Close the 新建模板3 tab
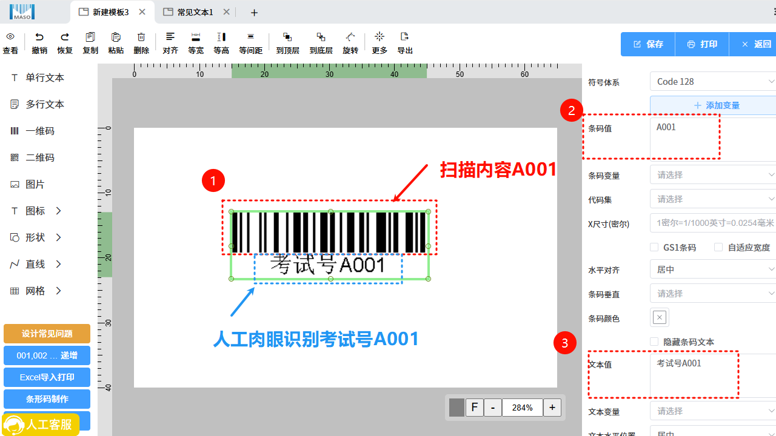 [142, 12]
